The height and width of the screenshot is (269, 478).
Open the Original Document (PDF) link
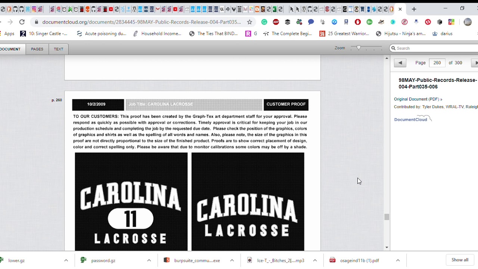click(418, 99)
